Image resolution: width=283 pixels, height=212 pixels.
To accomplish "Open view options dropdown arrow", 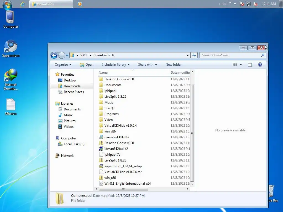I will click(x=241, y=65).
